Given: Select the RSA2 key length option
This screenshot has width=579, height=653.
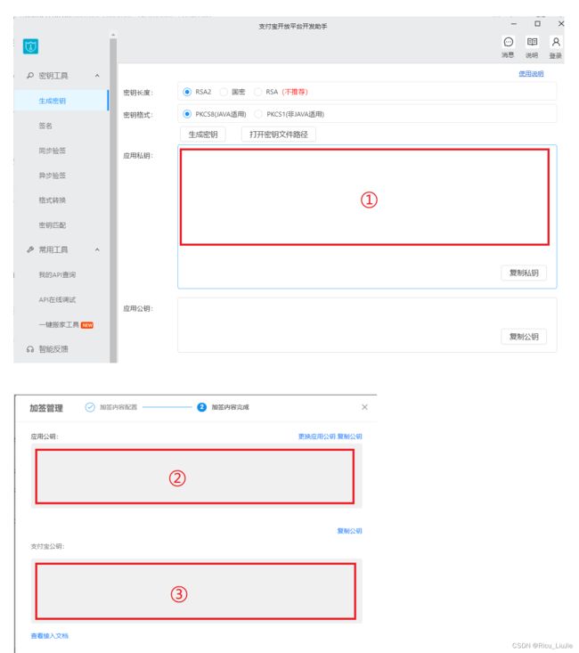Looking at the screenshot, I should point(187,92).
